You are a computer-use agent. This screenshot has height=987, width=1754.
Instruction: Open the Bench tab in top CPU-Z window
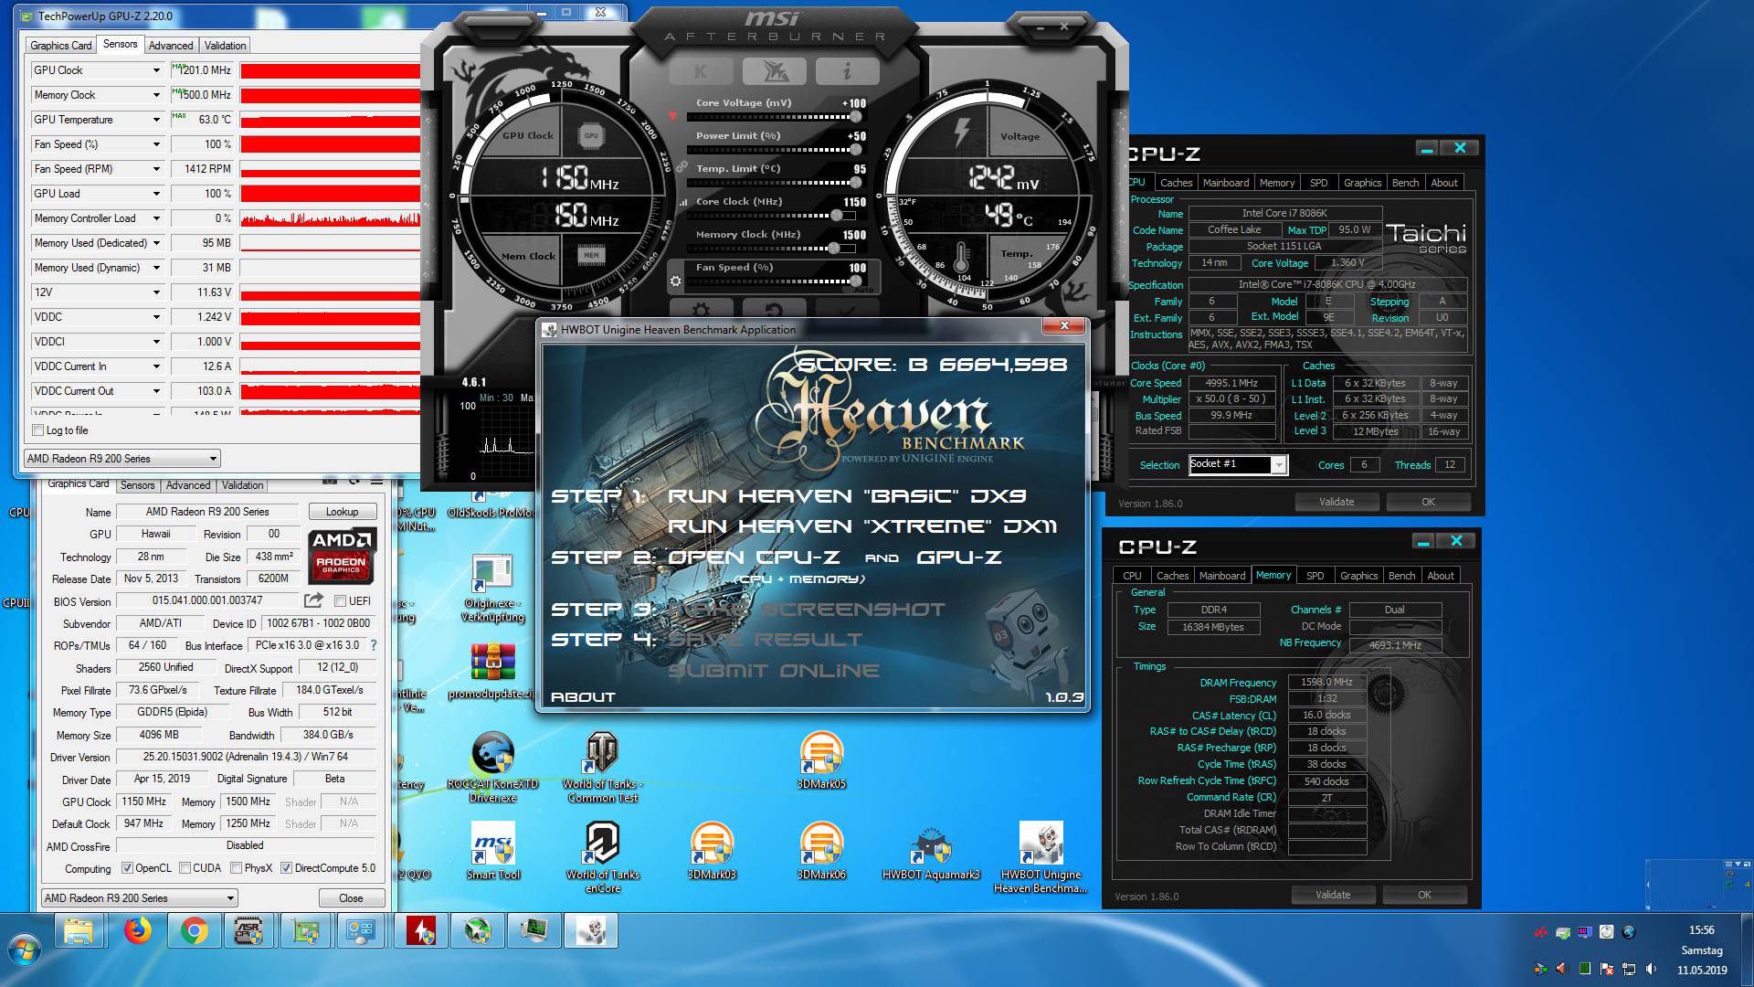click(1405, 183)
